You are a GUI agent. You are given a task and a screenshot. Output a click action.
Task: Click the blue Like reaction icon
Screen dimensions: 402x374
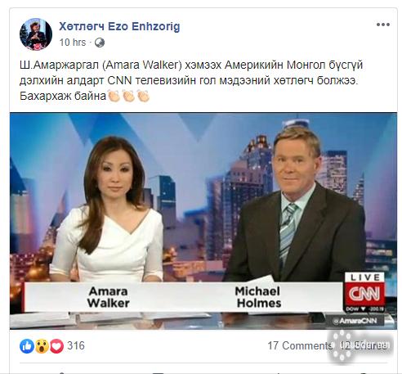pyautogui.click(x=27, y=346)
